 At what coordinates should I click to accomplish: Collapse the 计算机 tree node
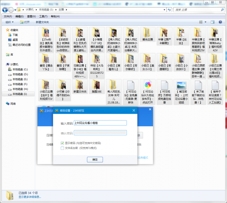(x=3, y=64)
